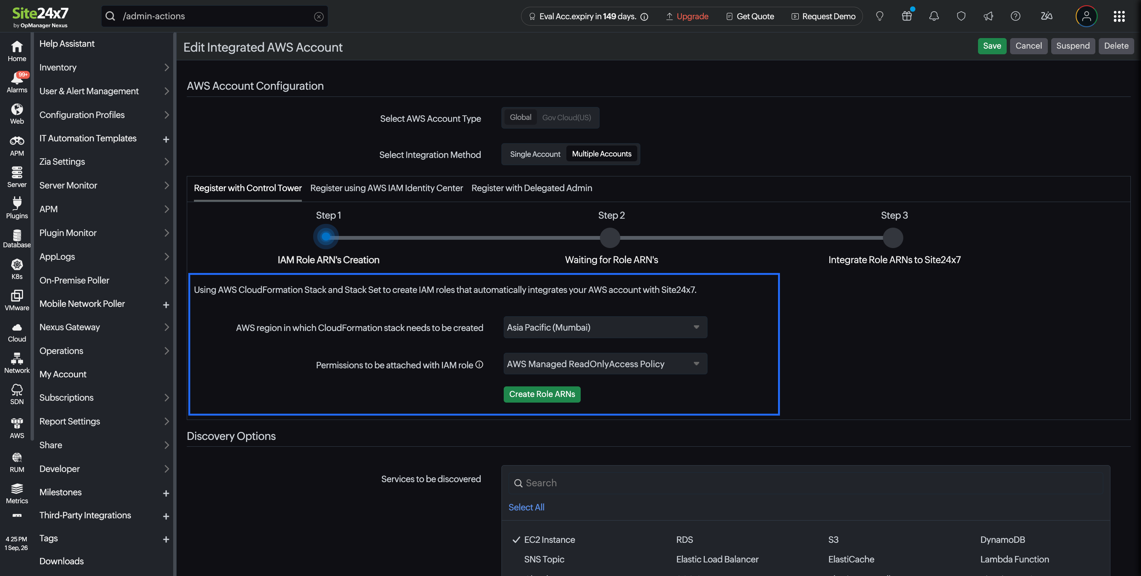
Task: Open the user profile avatar
Action: coord(1086,16)
